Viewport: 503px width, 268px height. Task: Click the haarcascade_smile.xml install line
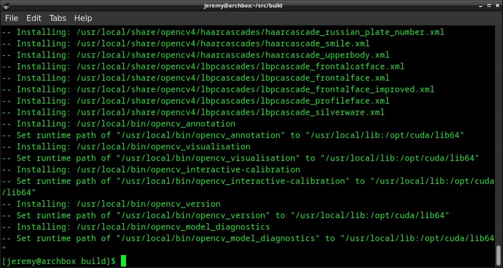[186, 43]
